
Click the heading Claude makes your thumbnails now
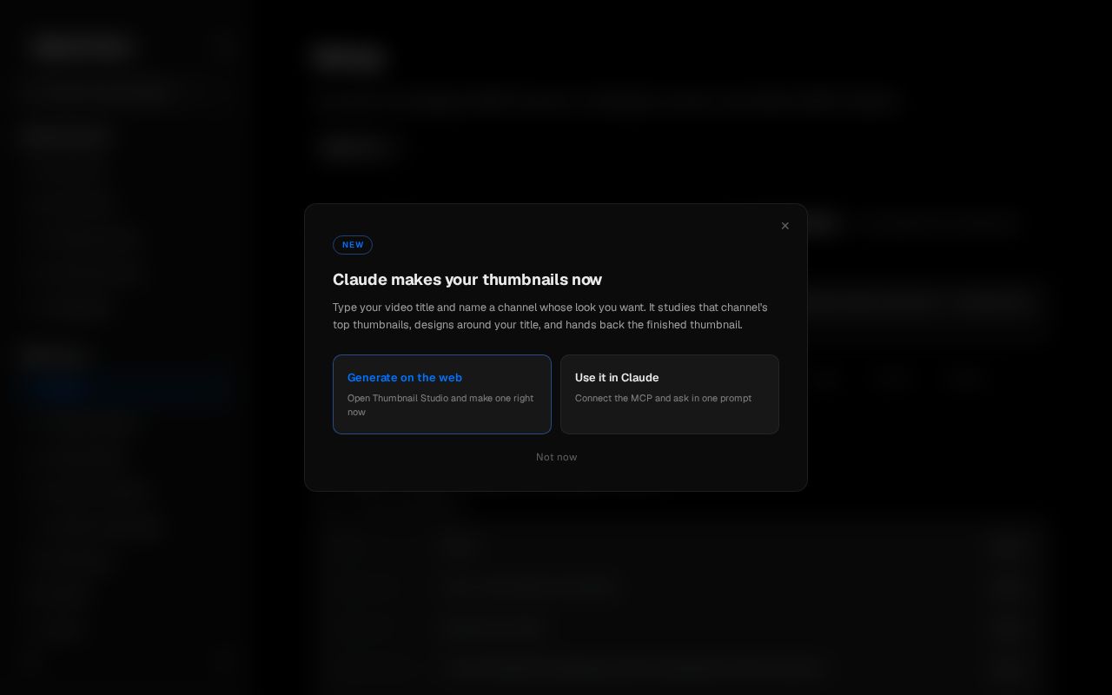(x=467, y=280)
